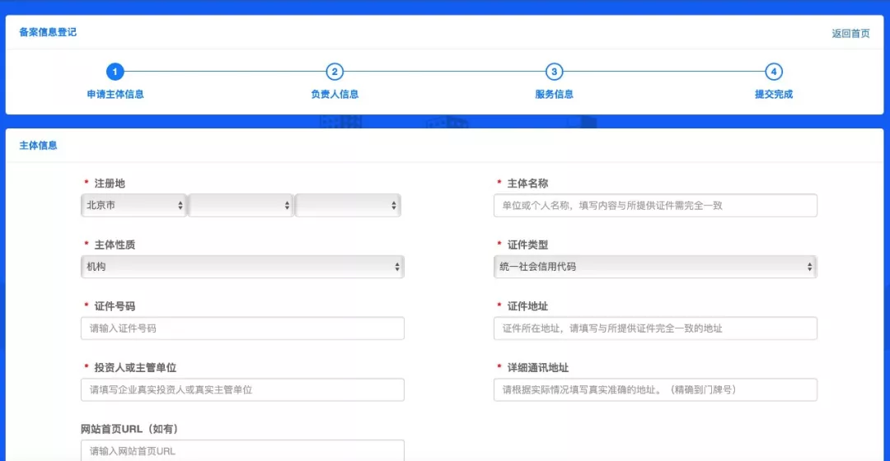Click step 2 circle icon
Screen dimensions: 890x461
(334, 72)
